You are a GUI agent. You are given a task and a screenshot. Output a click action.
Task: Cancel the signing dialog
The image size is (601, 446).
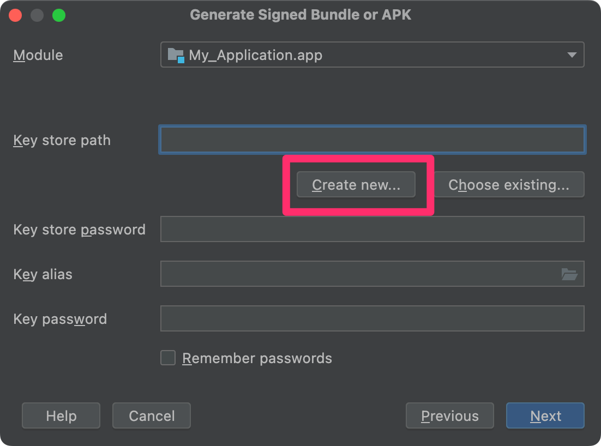coord(152,415)
